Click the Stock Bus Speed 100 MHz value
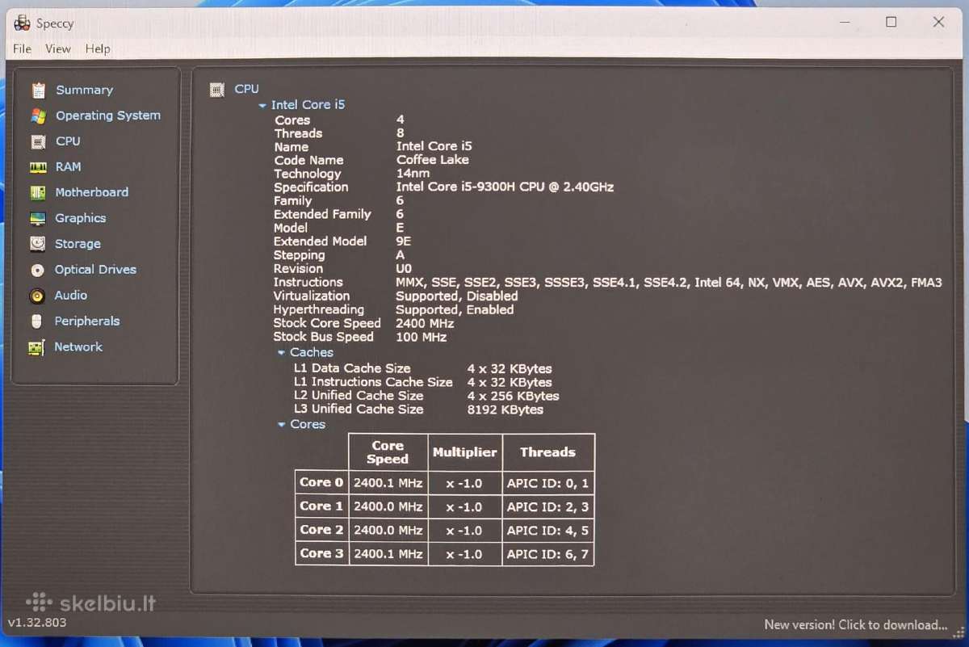Image resolution: width=969 pixels, height=647 pixels. tap(421, 337)
